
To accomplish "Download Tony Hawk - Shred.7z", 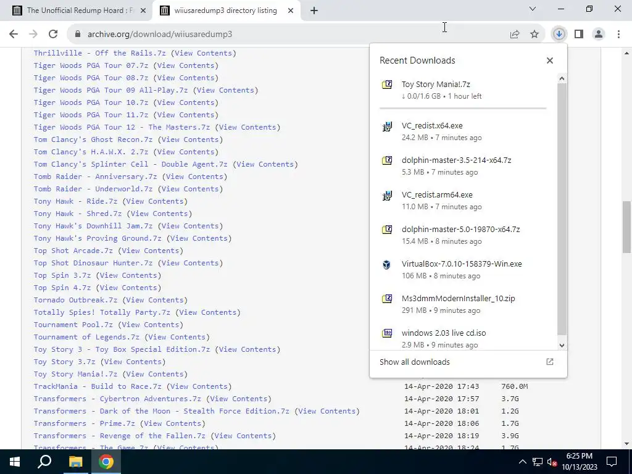I will [77, 214].
